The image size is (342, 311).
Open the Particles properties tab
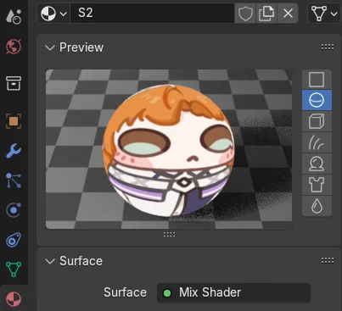14,180
